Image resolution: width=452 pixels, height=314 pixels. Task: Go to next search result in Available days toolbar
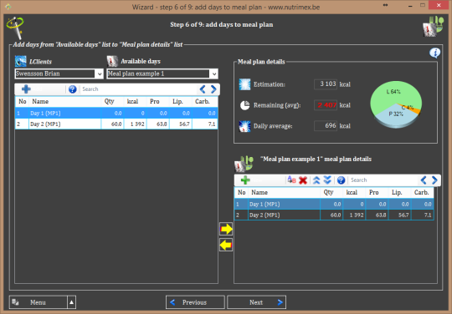(213, 89)
